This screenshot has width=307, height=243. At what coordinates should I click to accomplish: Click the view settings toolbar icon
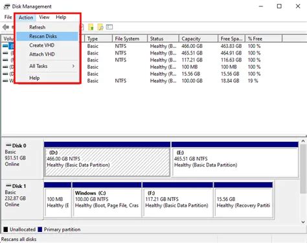109,27
